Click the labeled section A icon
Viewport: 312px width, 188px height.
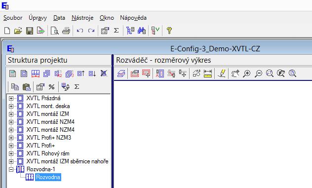[x=160, y=74]
